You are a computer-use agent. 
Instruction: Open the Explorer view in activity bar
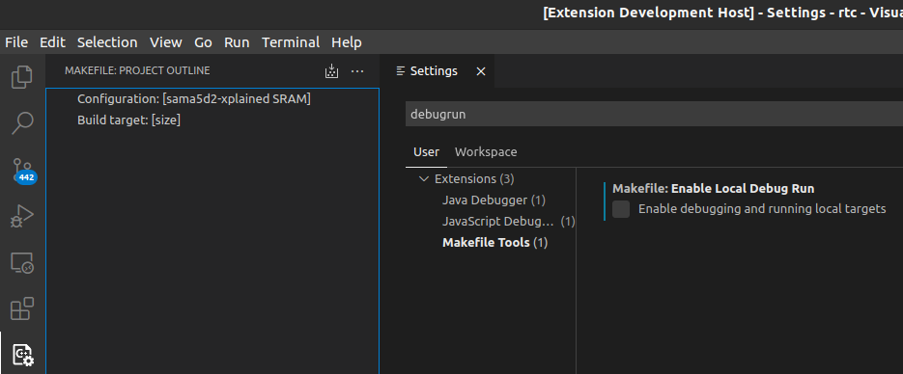22,77
